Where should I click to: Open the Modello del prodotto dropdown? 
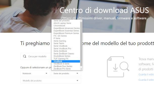point(50,81)
